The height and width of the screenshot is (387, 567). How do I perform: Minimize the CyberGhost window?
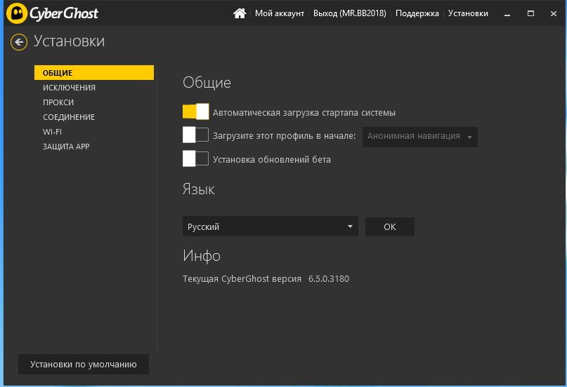tap(507, 14)
